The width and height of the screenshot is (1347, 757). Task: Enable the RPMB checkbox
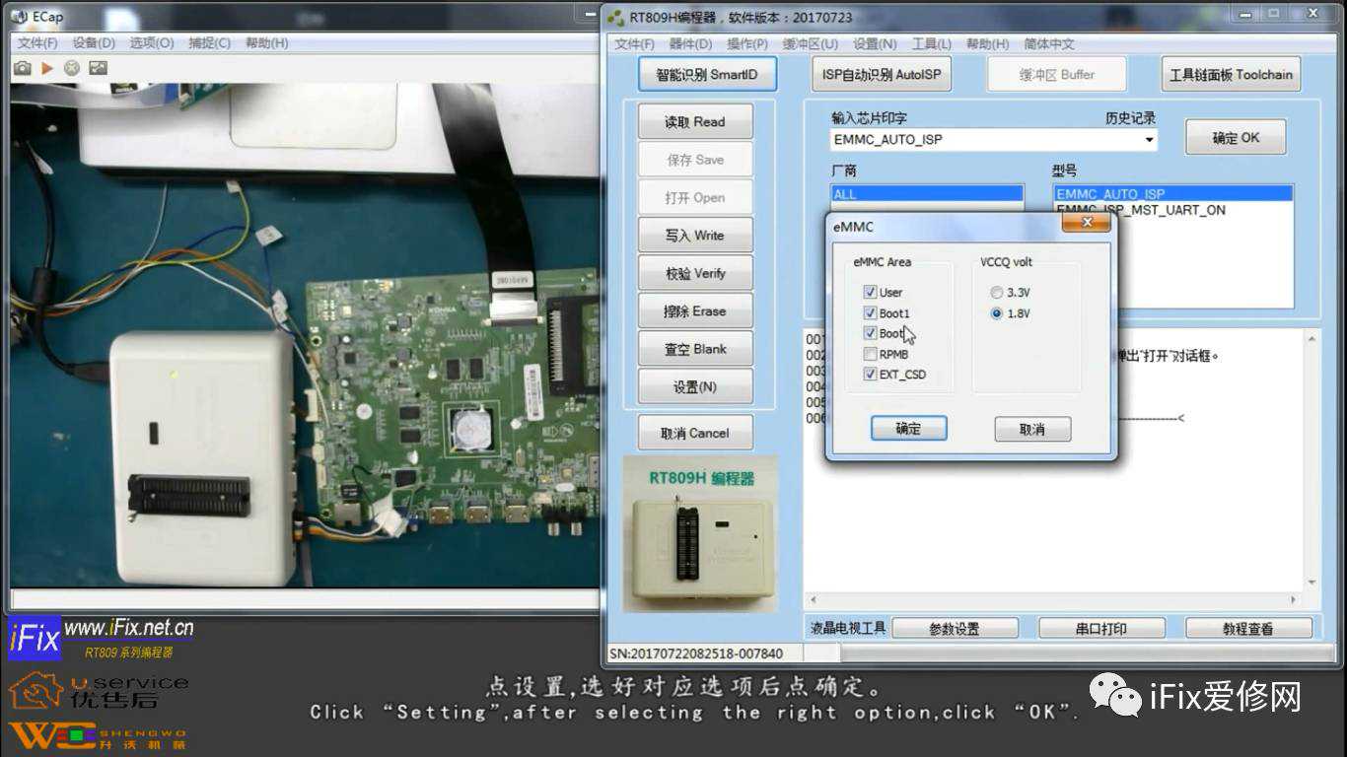click(x=870, y=354)
